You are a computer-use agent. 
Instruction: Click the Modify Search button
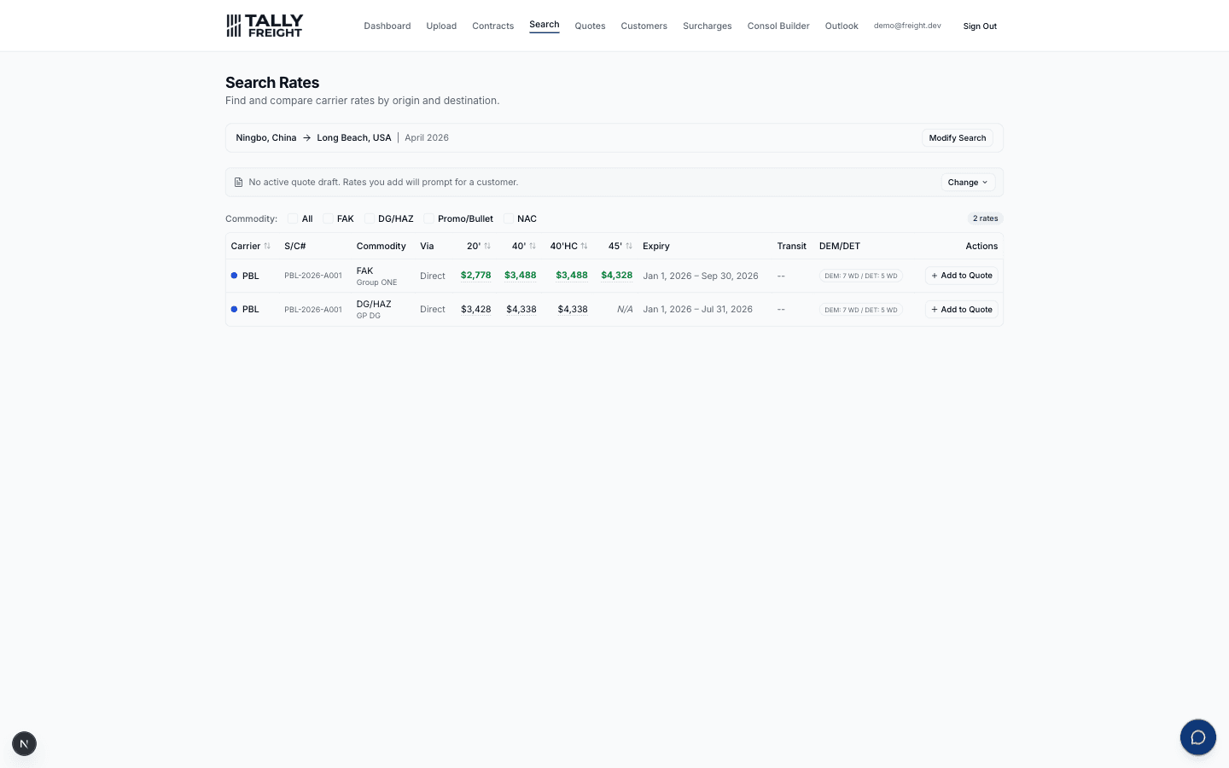(x=957, y=137)
